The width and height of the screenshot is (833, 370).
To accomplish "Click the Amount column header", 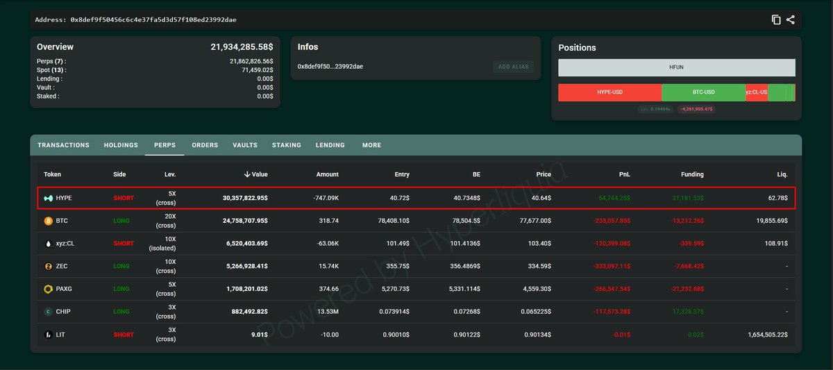I will point(328,174).
